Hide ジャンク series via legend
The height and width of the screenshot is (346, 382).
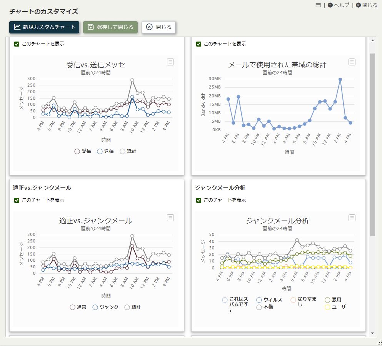tap(106, 307)
